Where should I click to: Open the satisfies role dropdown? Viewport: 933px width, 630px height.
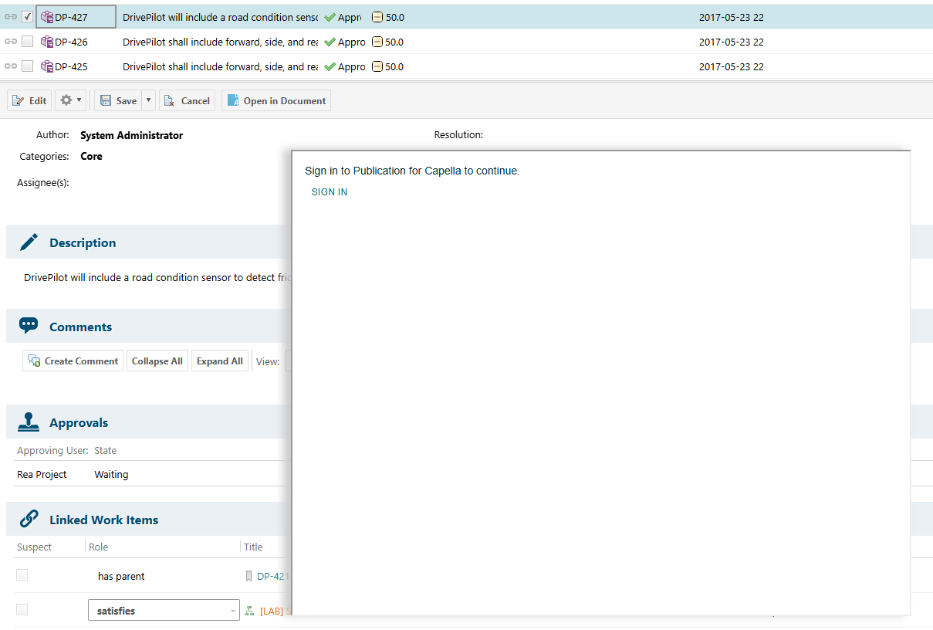coord(164,610)
